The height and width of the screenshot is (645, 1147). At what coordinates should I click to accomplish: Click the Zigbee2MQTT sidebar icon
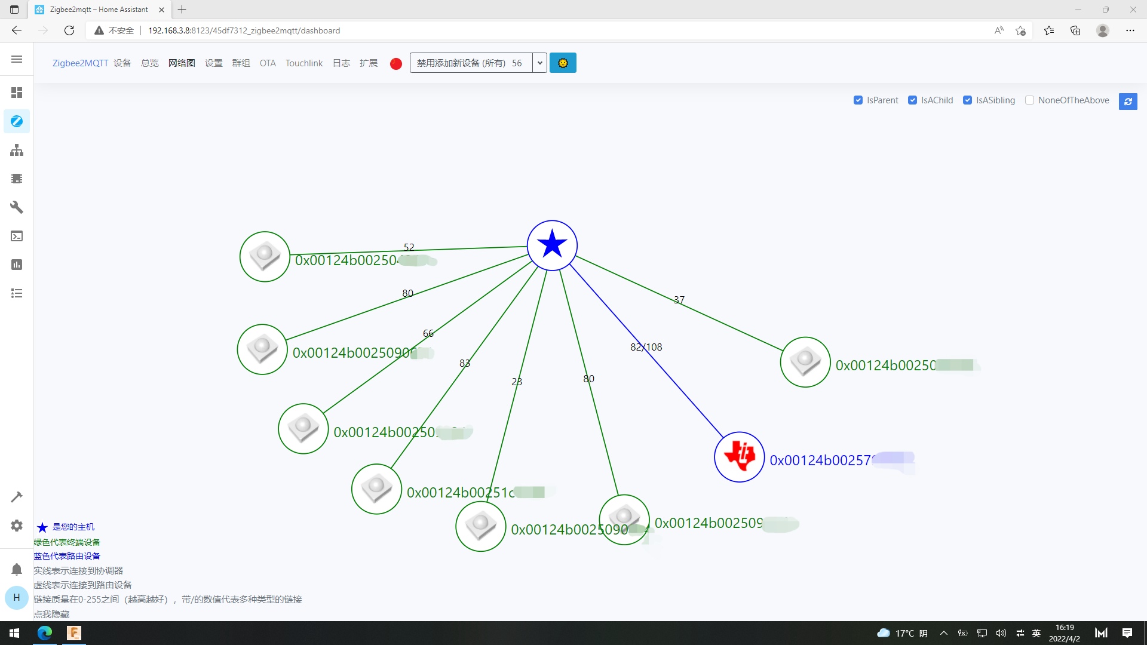[x=17, y=121]
